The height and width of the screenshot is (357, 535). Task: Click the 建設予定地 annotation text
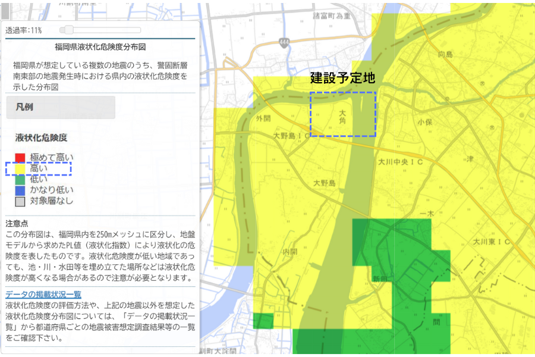[x=343, y=78]
